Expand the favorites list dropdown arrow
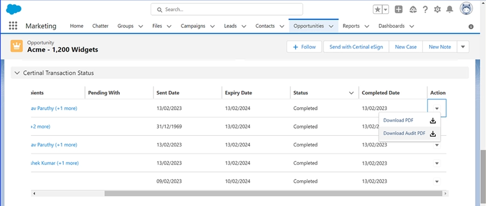This screenshot has width=486, height=206. 385,10
